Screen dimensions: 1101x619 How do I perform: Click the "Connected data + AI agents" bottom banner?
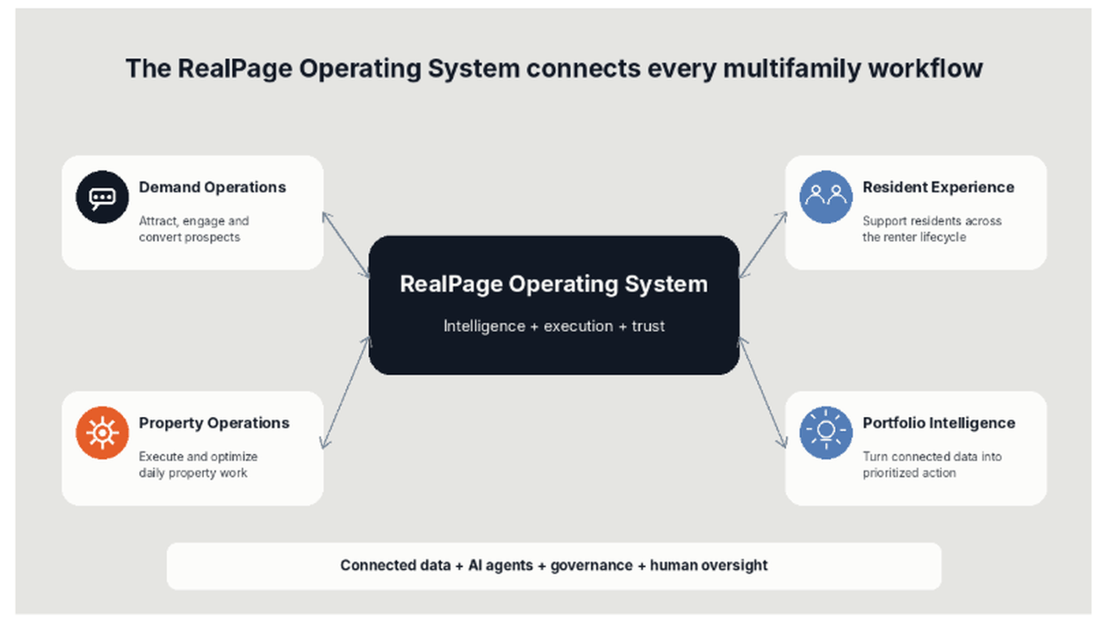click(554, 566)
